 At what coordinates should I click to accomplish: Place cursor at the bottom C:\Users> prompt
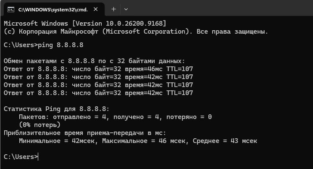coord(21,157)
